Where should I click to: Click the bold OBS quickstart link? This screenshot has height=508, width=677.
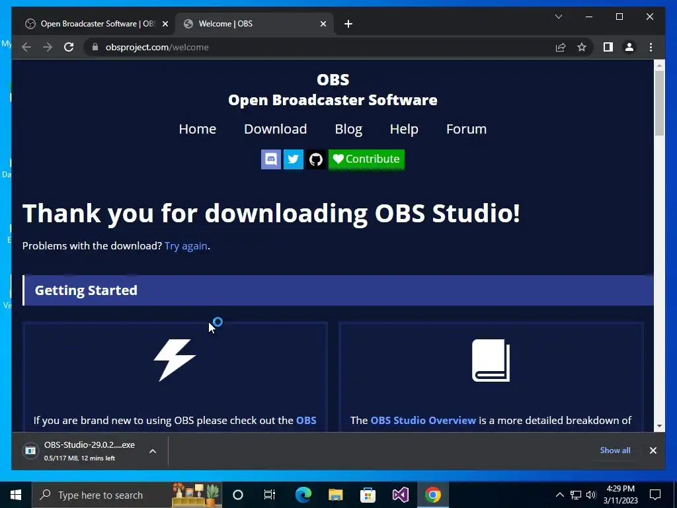click(x=306, y=420)
